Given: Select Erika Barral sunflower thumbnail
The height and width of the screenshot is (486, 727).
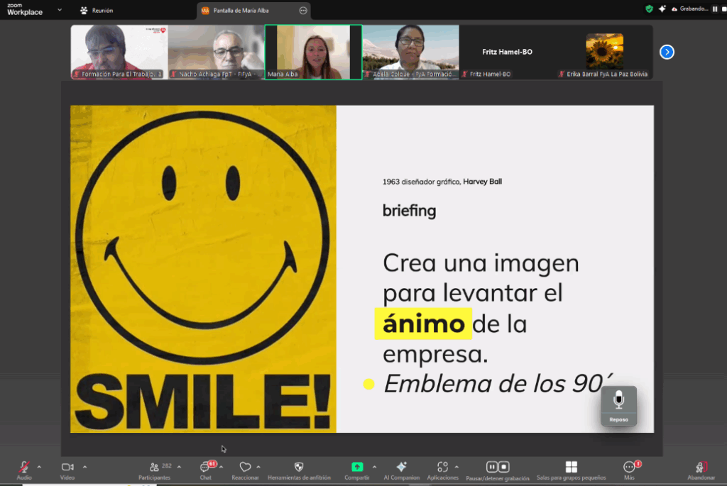Looking at the screenshot, I should pyautogui.click(x=605, y=52).
